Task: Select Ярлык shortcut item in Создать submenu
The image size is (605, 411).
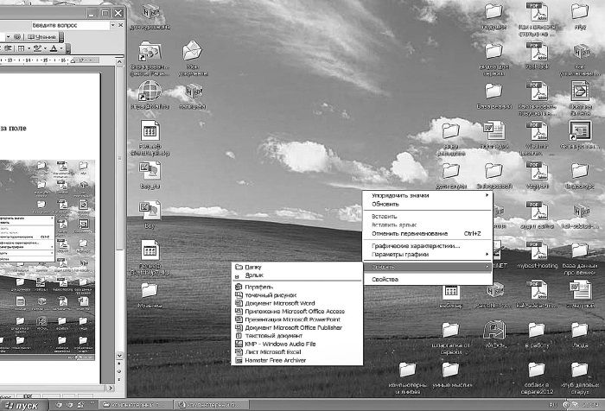Action: (254, 275)
